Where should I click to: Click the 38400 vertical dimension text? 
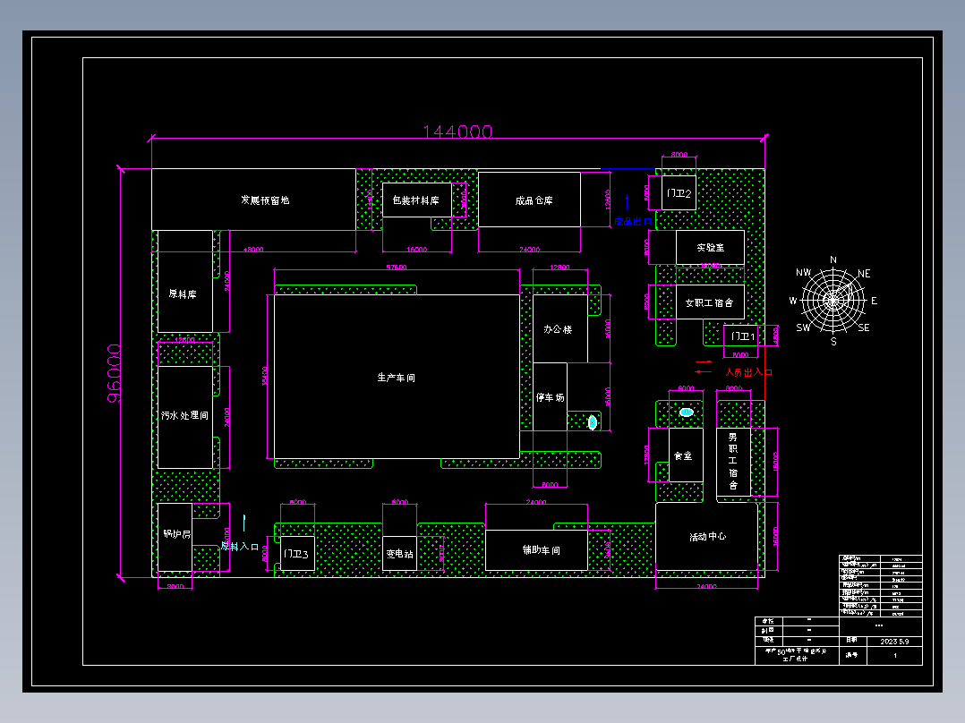click(265, 376)
